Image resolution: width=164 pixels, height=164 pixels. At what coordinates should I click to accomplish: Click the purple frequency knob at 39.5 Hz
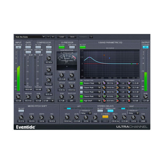pyautogui.click(x=104, y=83)
